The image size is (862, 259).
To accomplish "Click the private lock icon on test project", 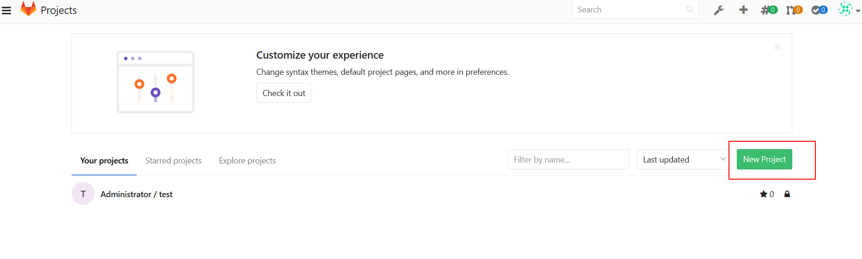I will point(787,194).
